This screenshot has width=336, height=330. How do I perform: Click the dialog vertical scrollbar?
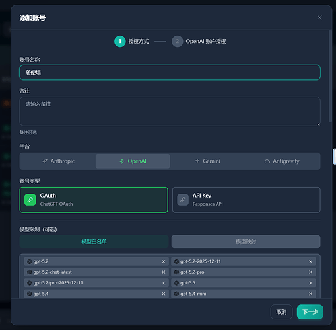click(x=330, y=76)
